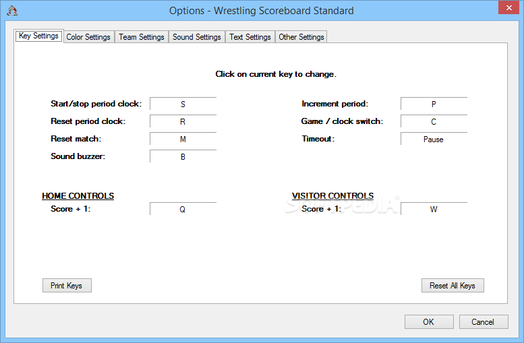This screenshot has width=524, height=343.
Task: Click the 'Reset period clock:' label
Action: coord(88,121)
